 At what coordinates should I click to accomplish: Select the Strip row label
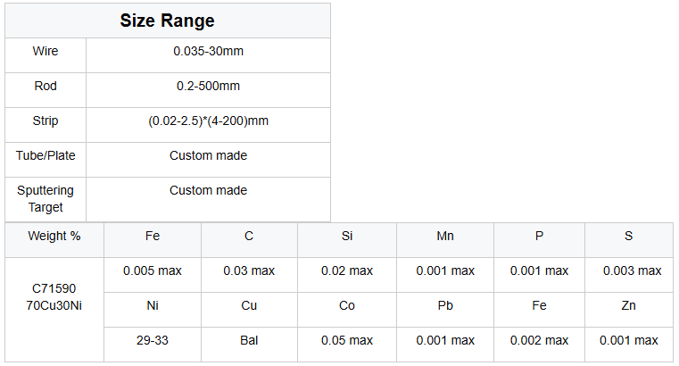pos(46,121)
